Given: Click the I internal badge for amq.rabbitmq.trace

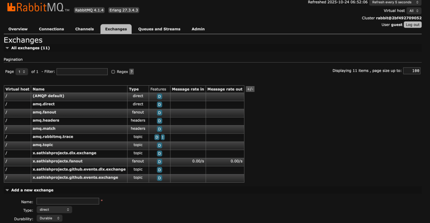Looking at the screenshot, I should pos(162,137).
